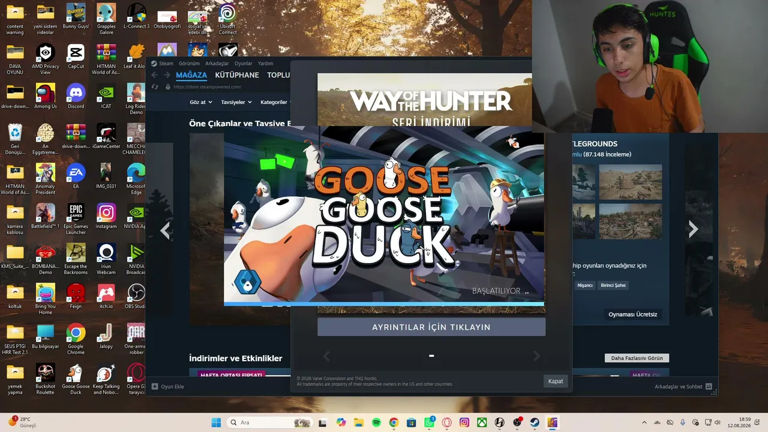Open the ICAT desktop shortcut
768x432 pixels.
pyautogui.click(x=106, y=96)
